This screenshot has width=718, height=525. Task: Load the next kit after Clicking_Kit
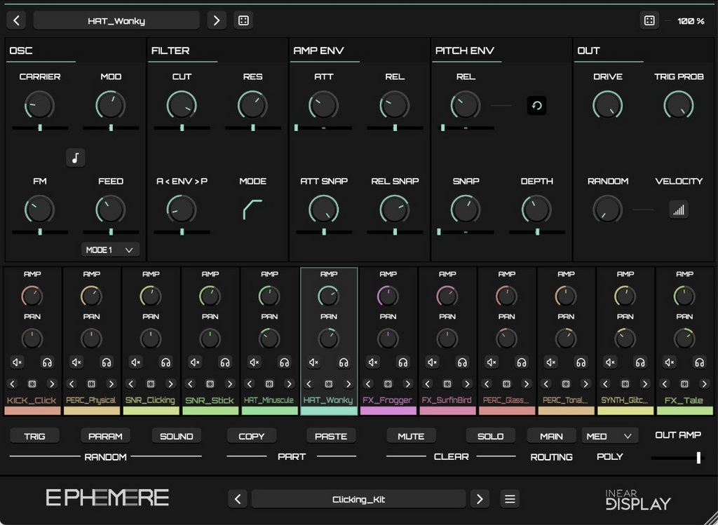coord(480,499)
